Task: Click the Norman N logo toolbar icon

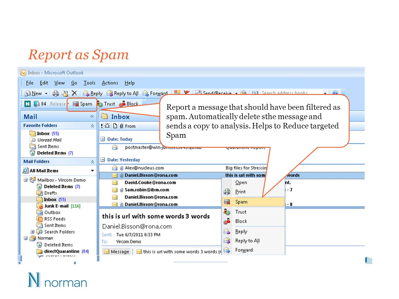Action: pos(27,104)
